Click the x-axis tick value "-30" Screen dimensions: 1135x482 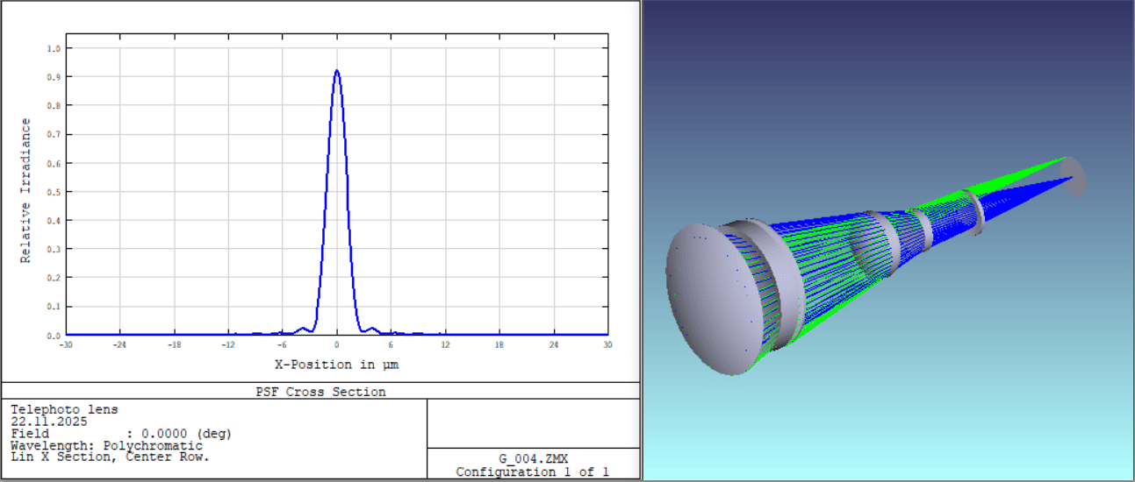click(x=66, y=344)
